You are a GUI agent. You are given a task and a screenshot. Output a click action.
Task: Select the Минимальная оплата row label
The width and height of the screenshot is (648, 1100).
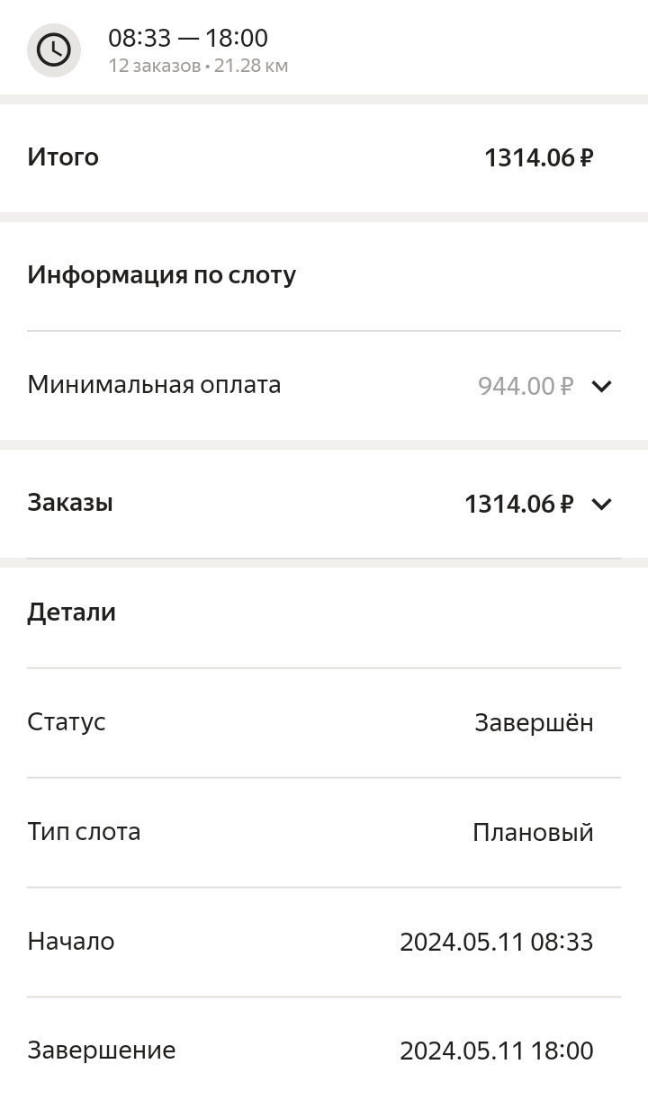pyautogui.click(x=154, y=385)
